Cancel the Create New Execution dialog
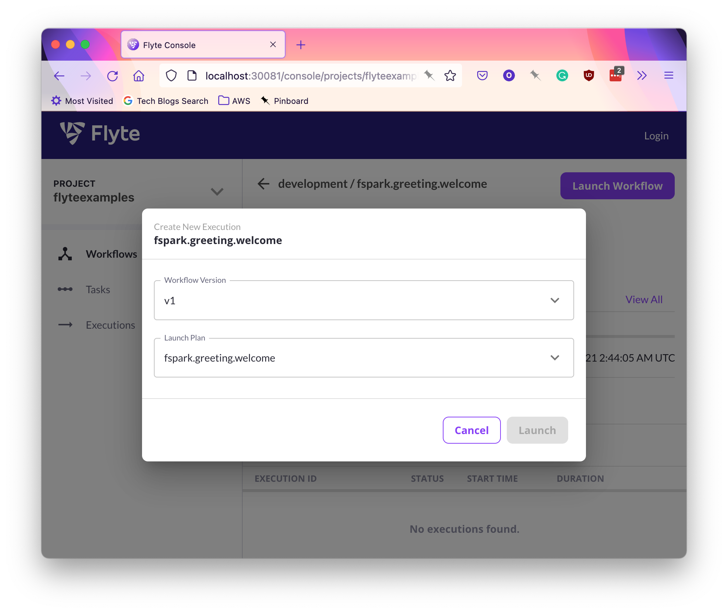Viewport: 728px width, 613px height. 471,430
